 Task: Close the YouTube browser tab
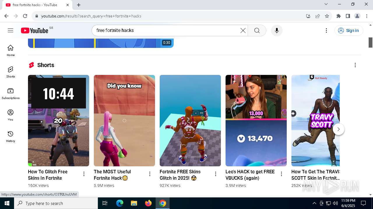click(68, 5)
